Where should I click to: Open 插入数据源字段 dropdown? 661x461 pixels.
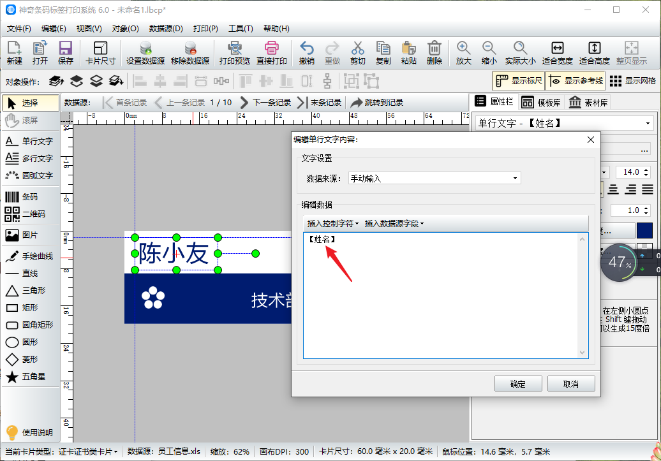[x=394, y=224]
